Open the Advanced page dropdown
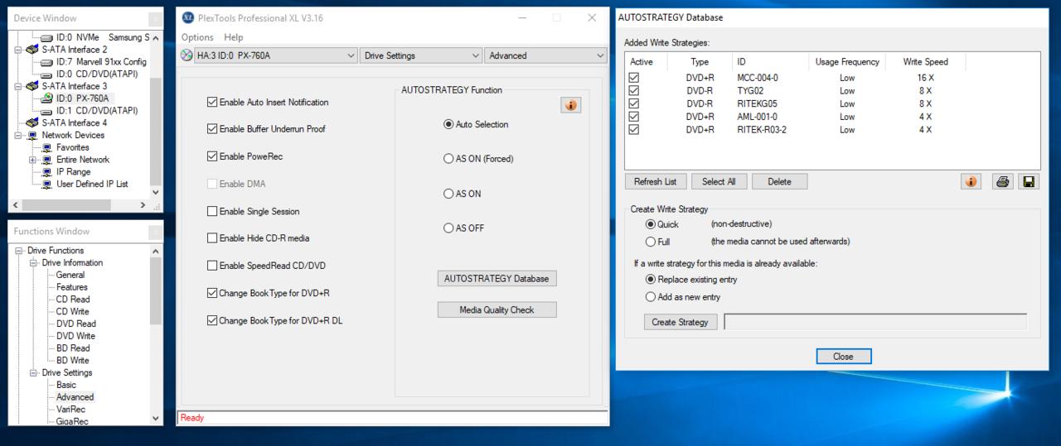1061x446 pixels. point(545,55)
